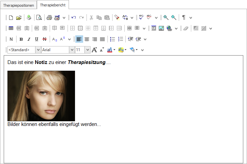Undo the last action
Viewport: 247px width, 164px height.
[x=74, y=18]
